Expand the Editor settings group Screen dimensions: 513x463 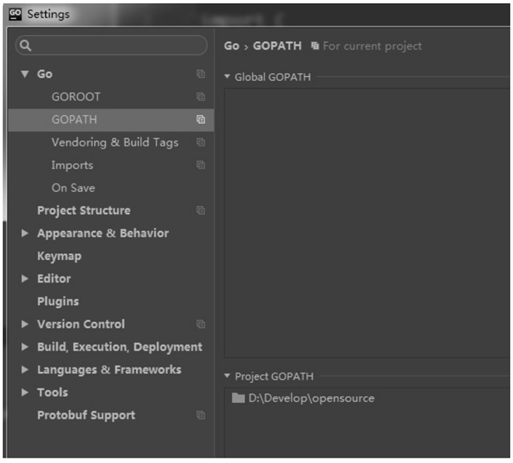tap(25, 279)
